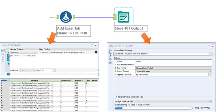Open Output Data configuration gear tab
216x112 pixels.
110,52
